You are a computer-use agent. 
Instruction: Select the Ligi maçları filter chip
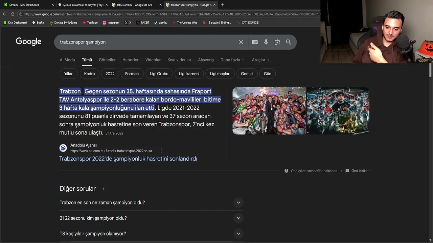click(x=220, y=74)
